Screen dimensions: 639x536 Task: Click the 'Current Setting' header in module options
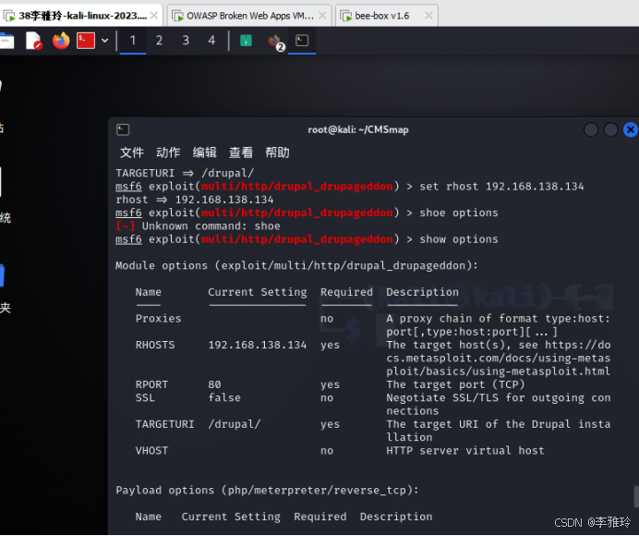pyautogui.click(x=258, y=292)
